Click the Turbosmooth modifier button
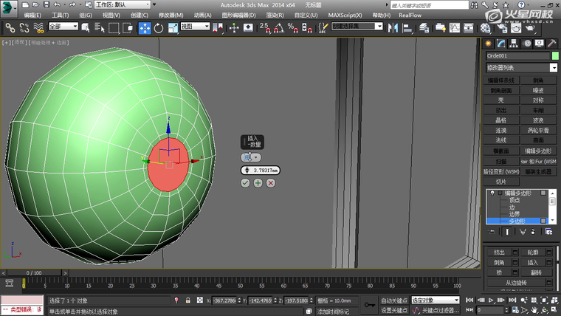 click(x=538, y=129)
